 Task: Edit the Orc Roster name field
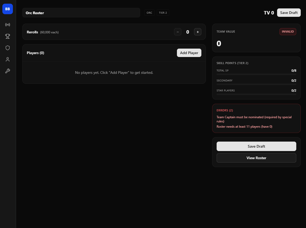coord(81,13)
